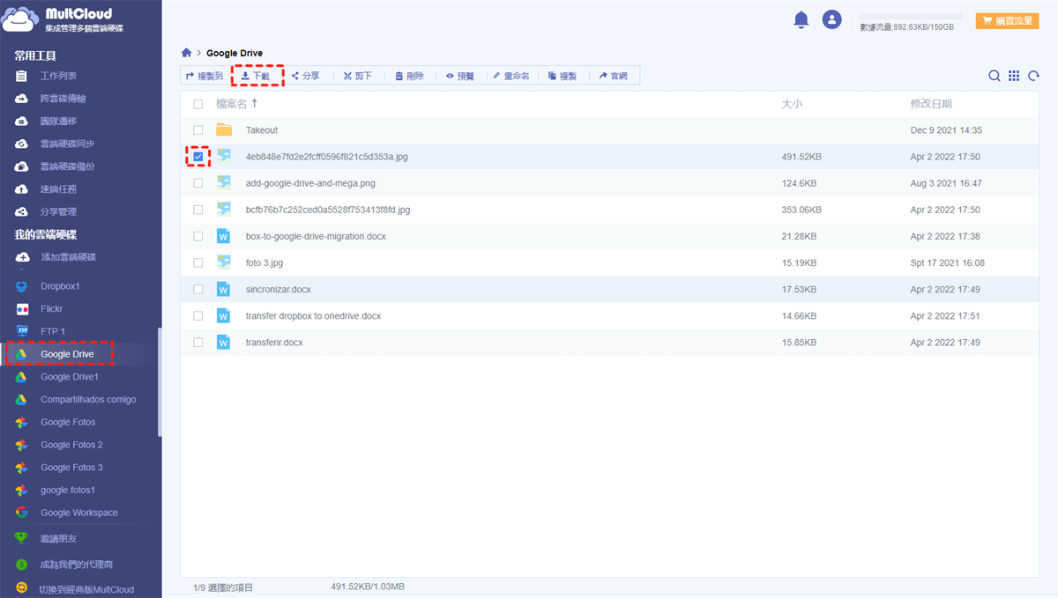Click the search magnifier icon

click(994, 77)
